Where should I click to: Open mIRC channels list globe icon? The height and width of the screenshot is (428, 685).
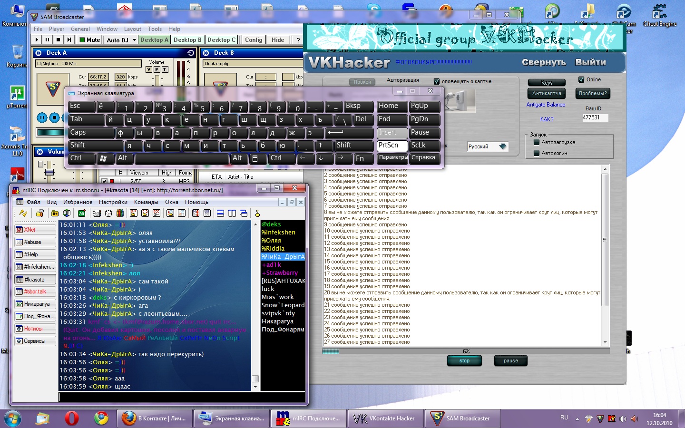[67, 213]
